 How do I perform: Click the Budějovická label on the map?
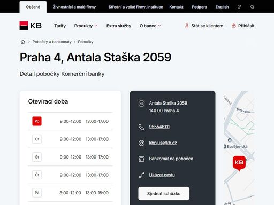point(237,147)
